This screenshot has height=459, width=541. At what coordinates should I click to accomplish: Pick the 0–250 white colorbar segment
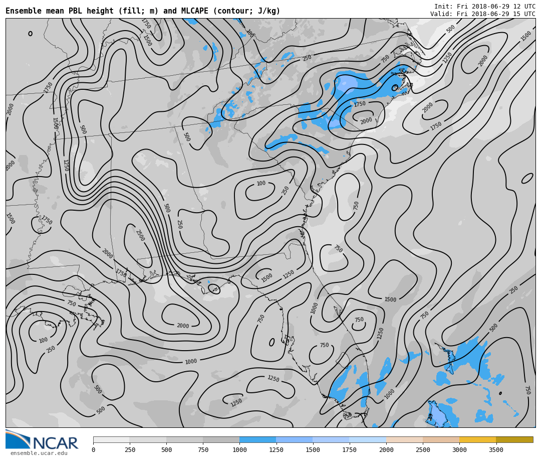111,439
